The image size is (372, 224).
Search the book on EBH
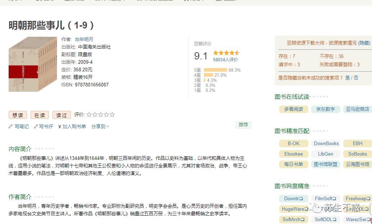358,143
